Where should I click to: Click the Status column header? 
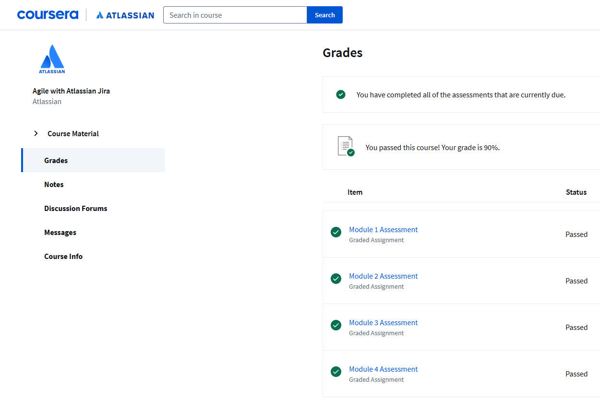pyautogui.click(x=576, y=192)
